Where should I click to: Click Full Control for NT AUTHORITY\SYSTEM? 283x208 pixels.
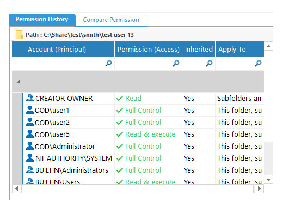[x=143, y=158]
